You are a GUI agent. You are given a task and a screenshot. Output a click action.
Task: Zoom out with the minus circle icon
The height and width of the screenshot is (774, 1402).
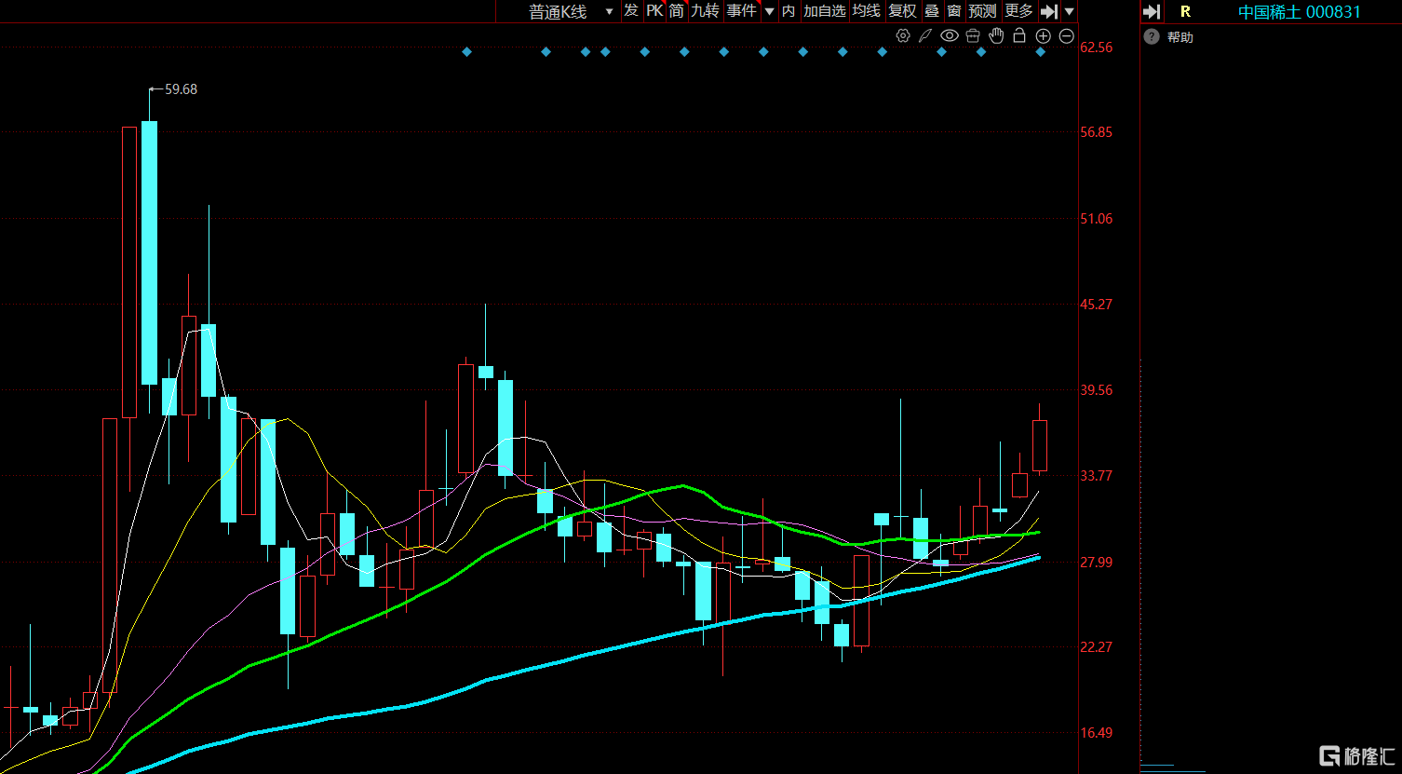pyautogui.click(x=1067, y=35)
